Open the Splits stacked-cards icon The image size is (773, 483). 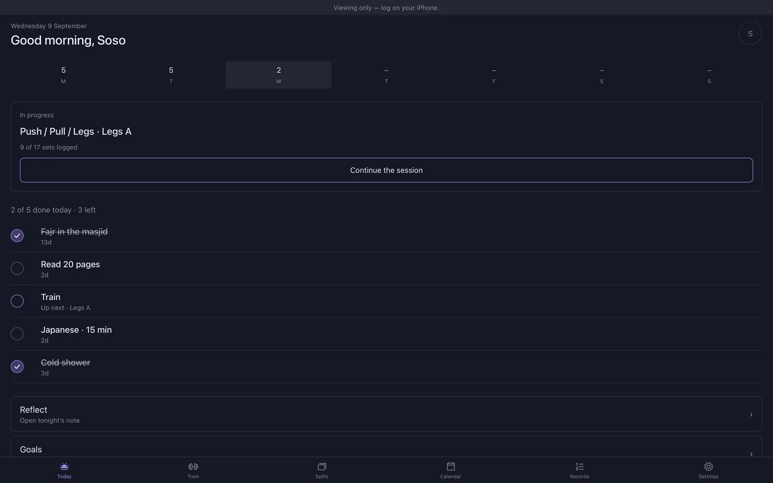tap(322, 467)
